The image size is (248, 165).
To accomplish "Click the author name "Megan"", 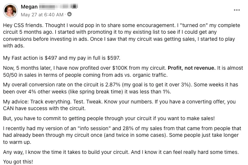I will pos(29,7).
